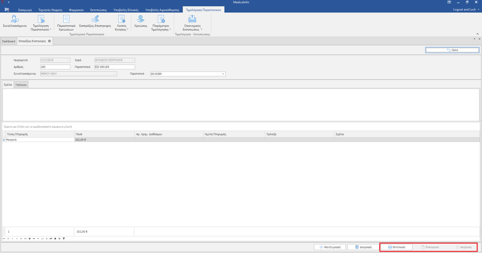Close the Εισπράξεις-Επιστροφές document tab
This screenshot has height=253, width=482.
tap(49, 41)
